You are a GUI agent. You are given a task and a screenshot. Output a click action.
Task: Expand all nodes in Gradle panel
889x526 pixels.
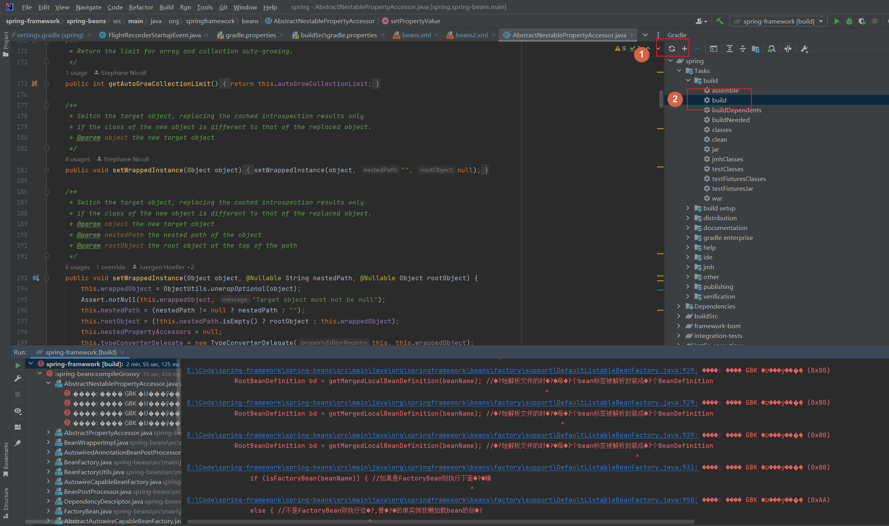coord(730,49)
